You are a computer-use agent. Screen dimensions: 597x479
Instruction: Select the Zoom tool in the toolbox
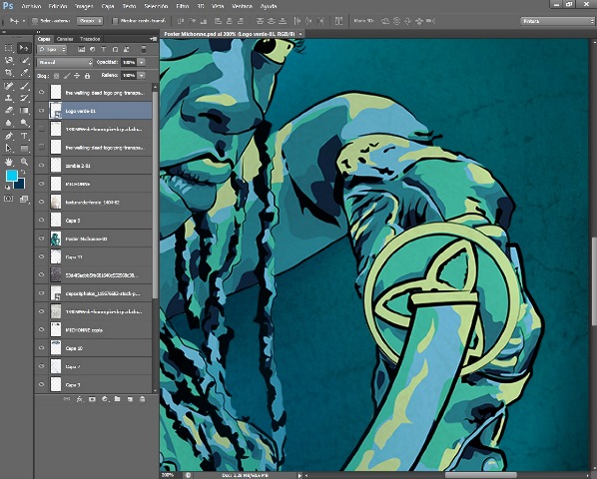[x=24, y=162]
